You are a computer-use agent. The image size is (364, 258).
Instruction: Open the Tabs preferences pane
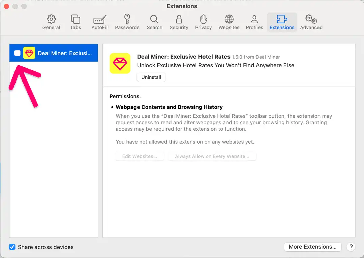tap(75, 23)
